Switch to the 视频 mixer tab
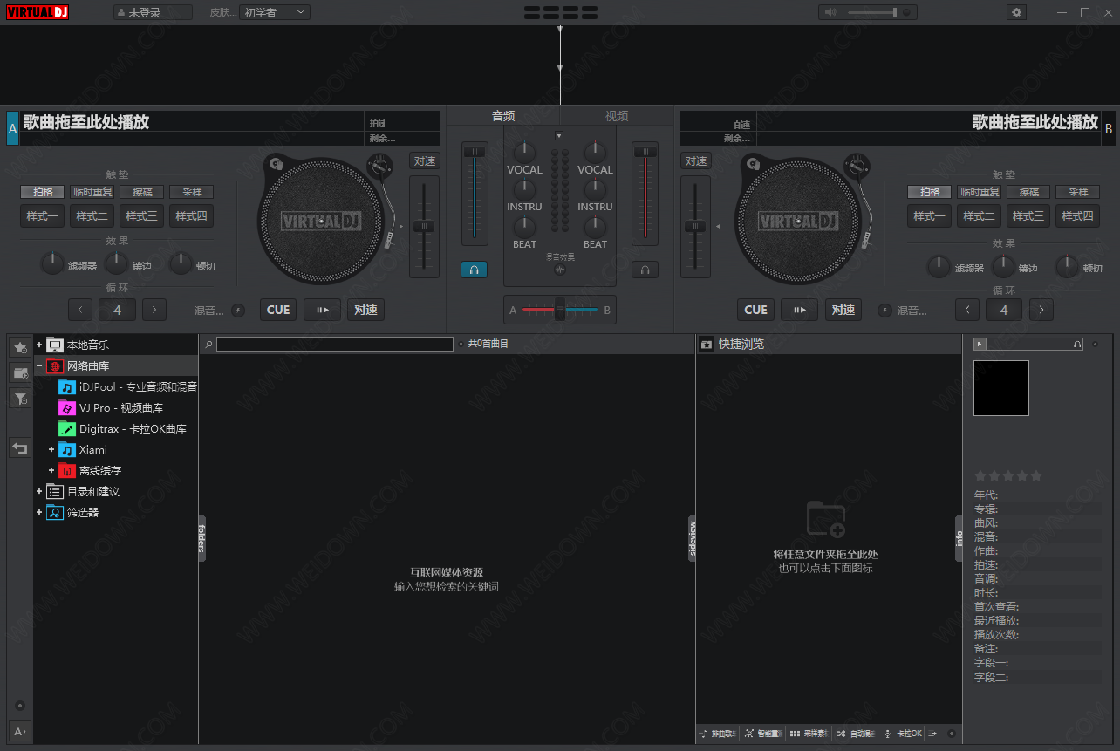Viewport: 1120px width, 751px height. point(617,116)
